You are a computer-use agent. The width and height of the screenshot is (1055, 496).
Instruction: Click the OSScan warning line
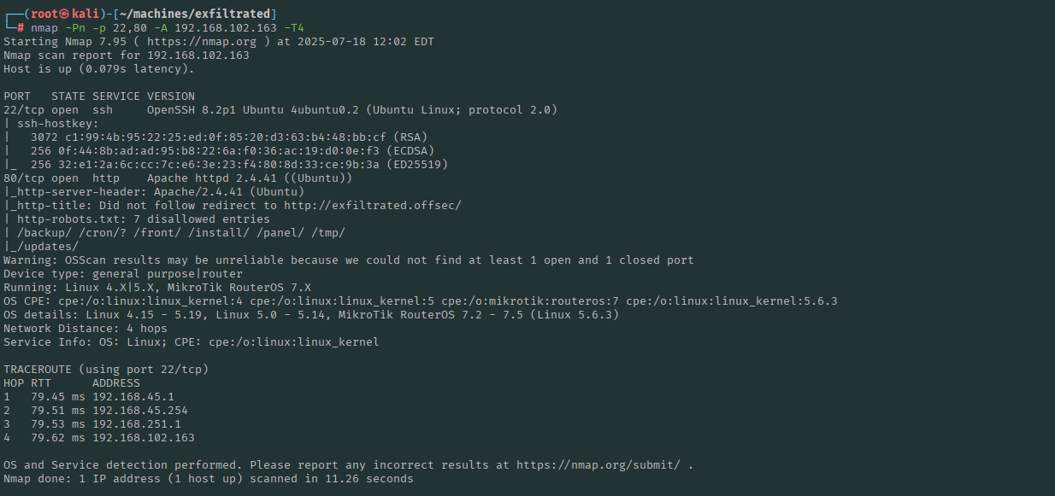(349, 260)
